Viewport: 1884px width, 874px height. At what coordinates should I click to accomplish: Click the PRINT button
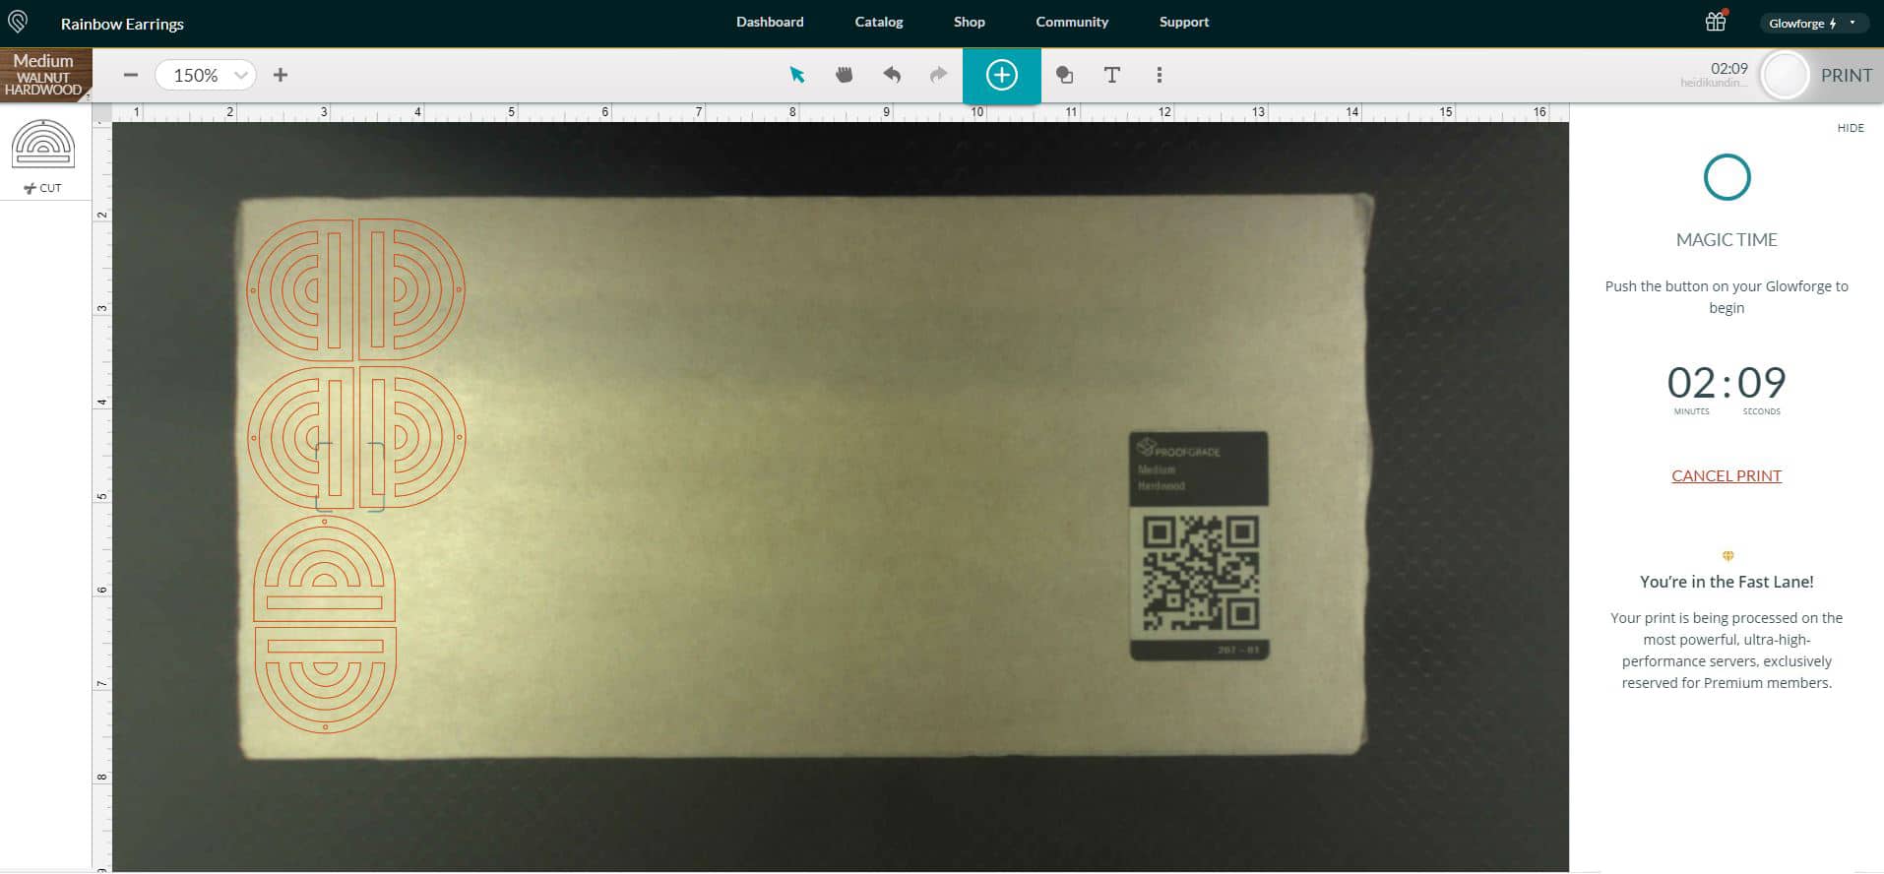pos(1846,76)
